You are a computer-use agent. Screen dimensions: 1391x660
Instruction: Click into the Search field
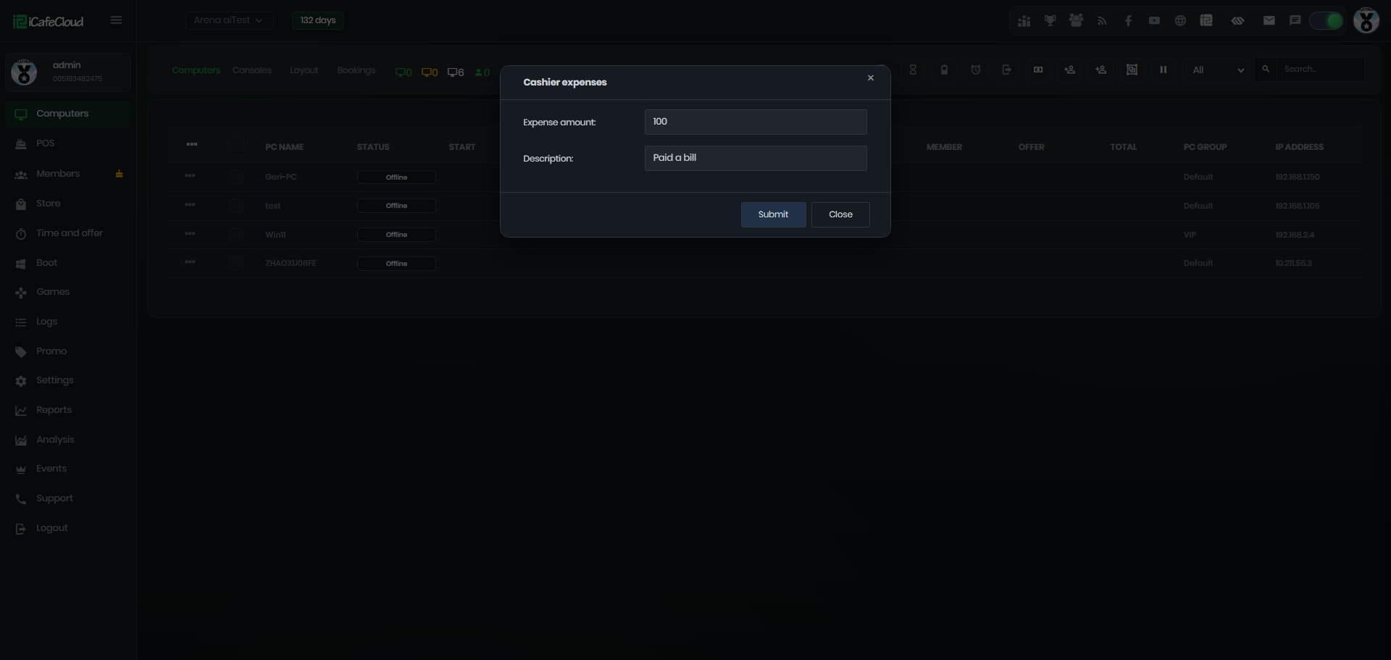[x=1321, y=70]
